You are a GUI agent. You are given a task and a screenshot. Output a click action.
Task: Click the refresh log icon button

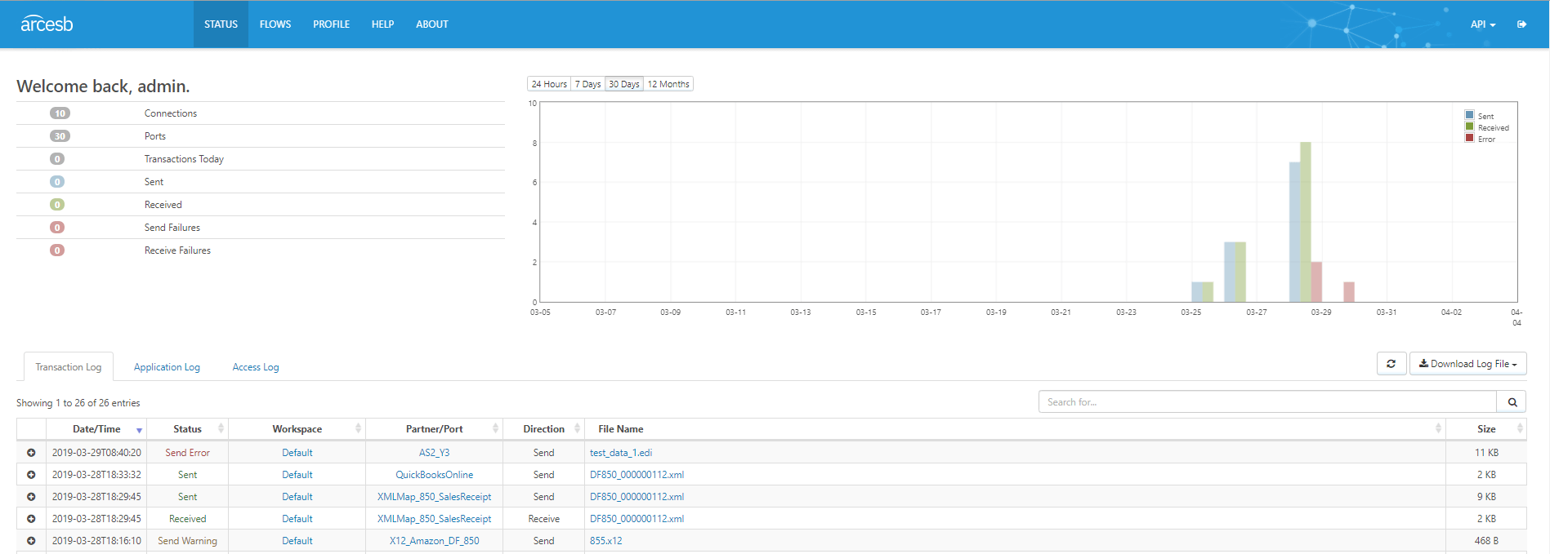[1391, 364]
